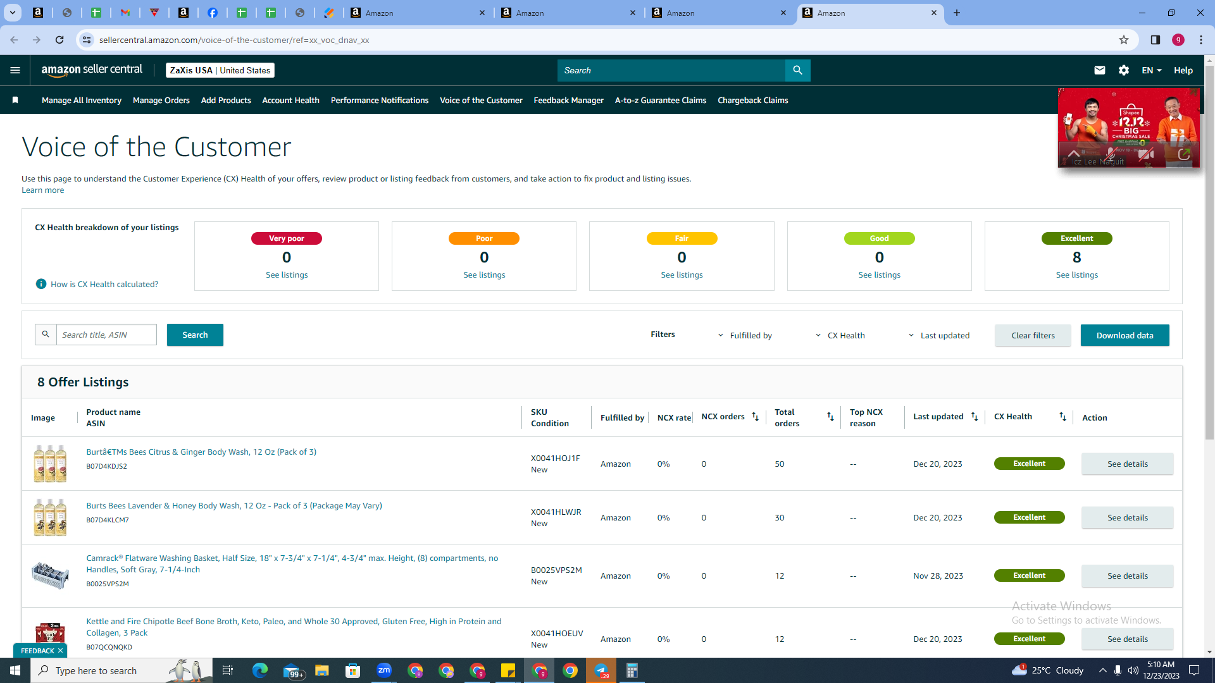See listings under Very poor

(x=287, y=274)
